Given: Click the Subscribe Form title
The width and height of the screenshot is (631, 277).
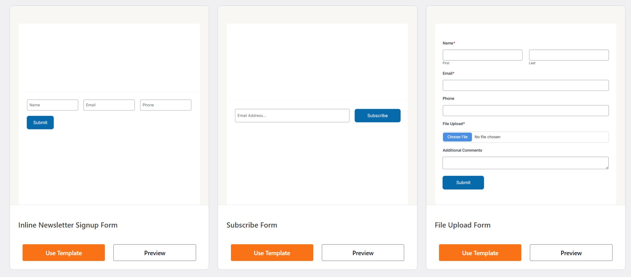Looking at the screenshot, I should [x=252, y=225].
